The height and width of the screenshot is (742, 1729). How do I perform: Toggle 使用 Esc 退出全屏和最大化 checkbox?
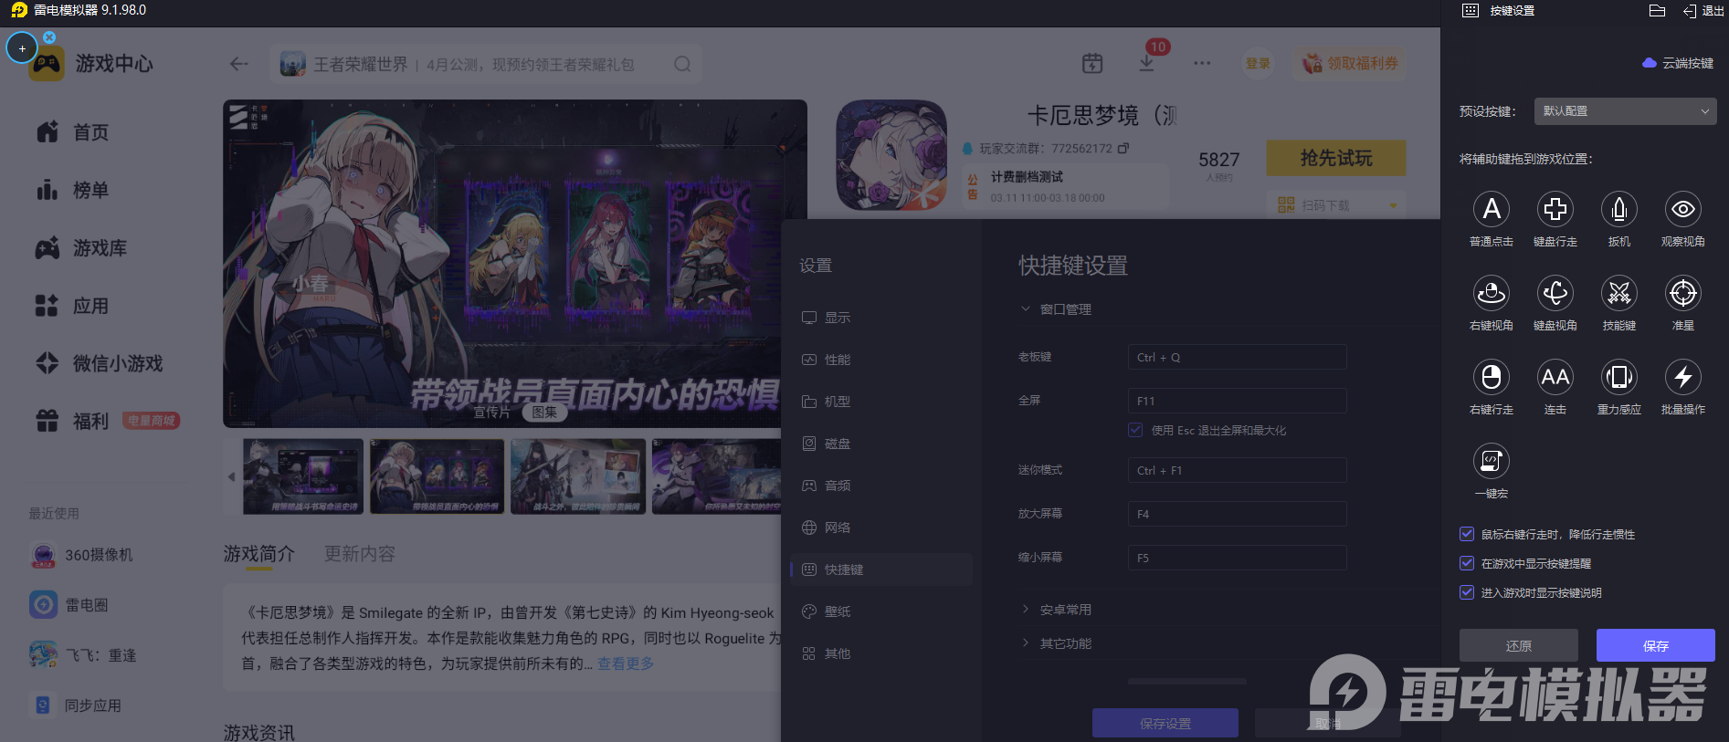(1135, 430)
